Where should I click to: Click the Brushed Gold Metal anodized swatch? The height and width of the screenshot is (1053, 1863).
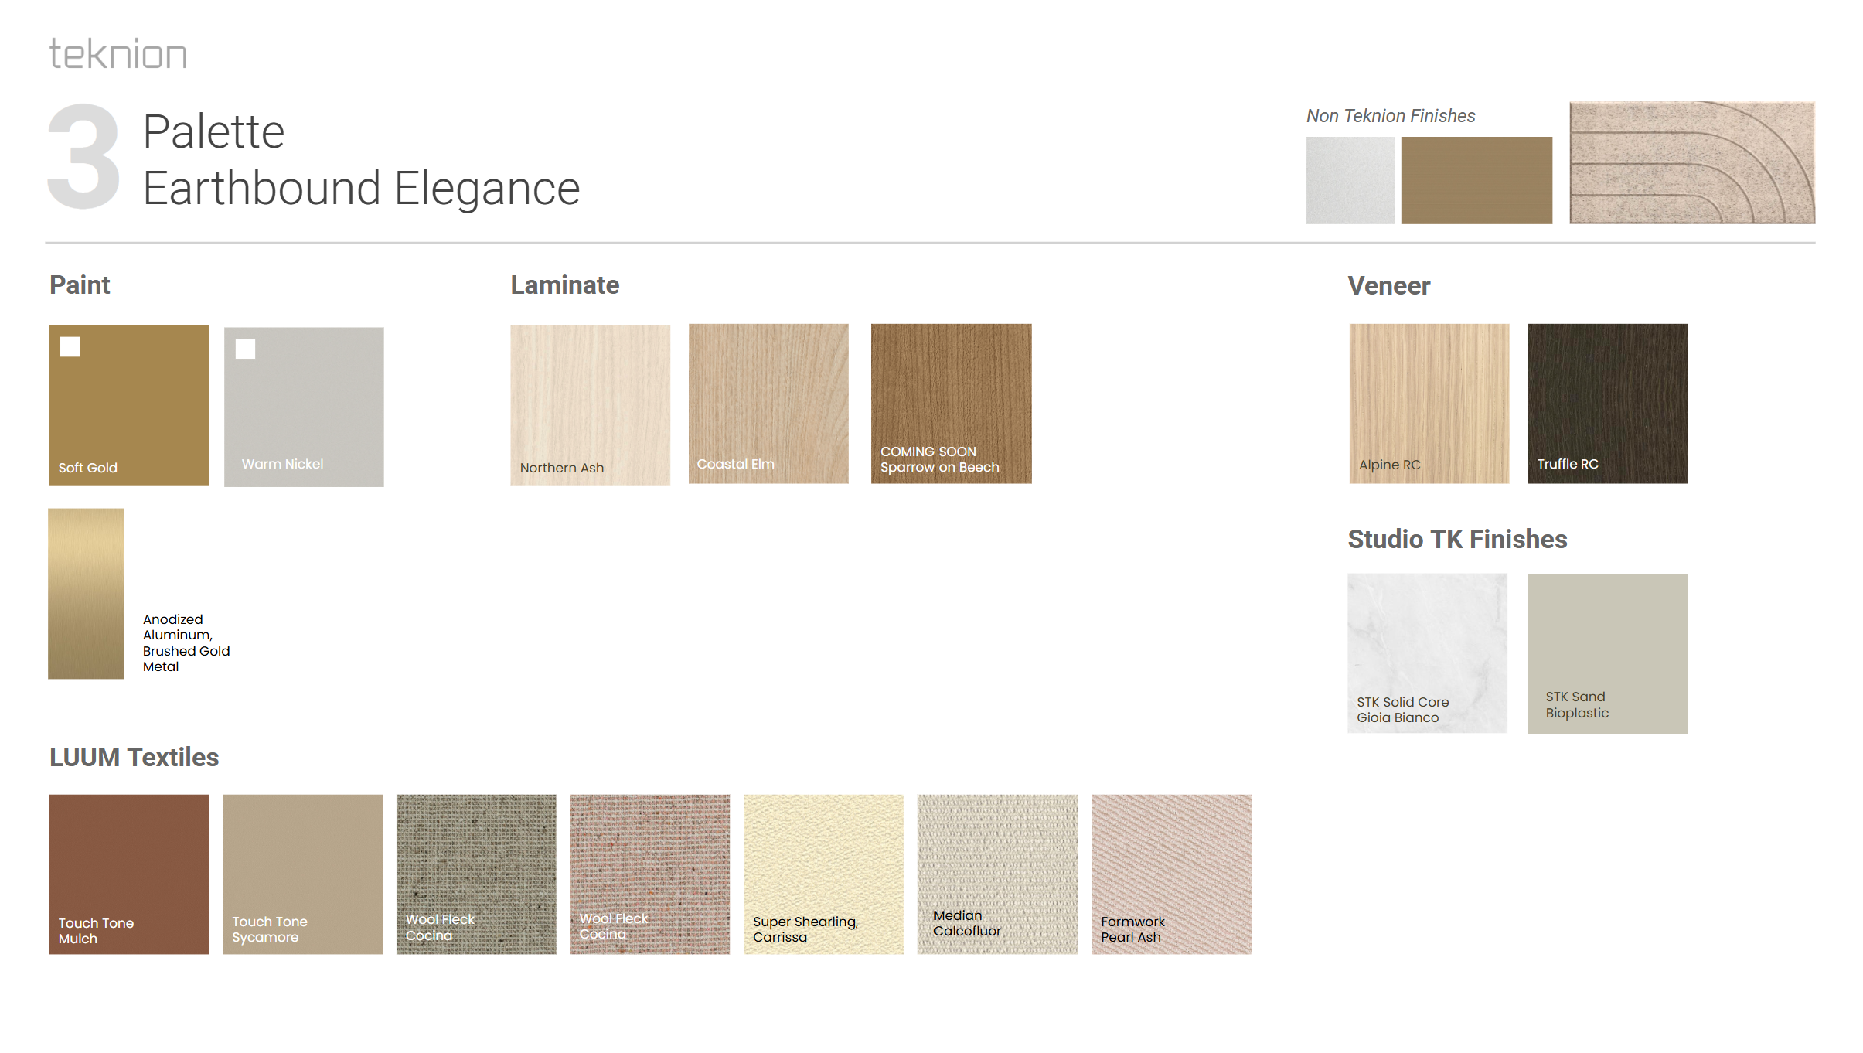(86, 594)
